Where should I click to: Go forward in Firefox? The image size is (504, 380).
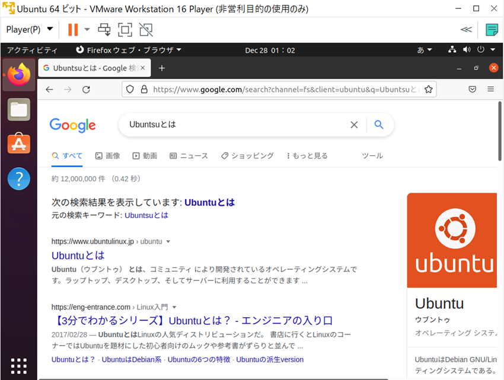68,90
